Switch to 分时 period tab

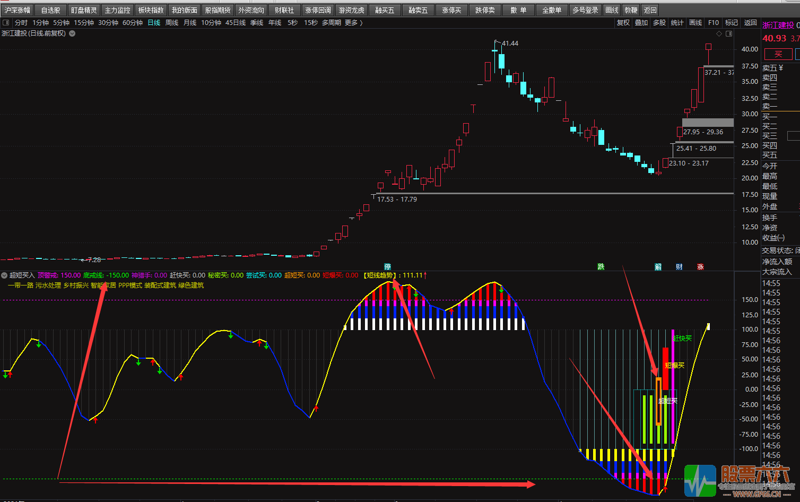pos(21,23)
